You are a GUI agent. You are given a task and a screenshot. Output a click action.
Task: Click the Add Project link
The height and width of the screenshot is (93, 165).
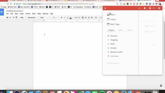pos(113,56)
